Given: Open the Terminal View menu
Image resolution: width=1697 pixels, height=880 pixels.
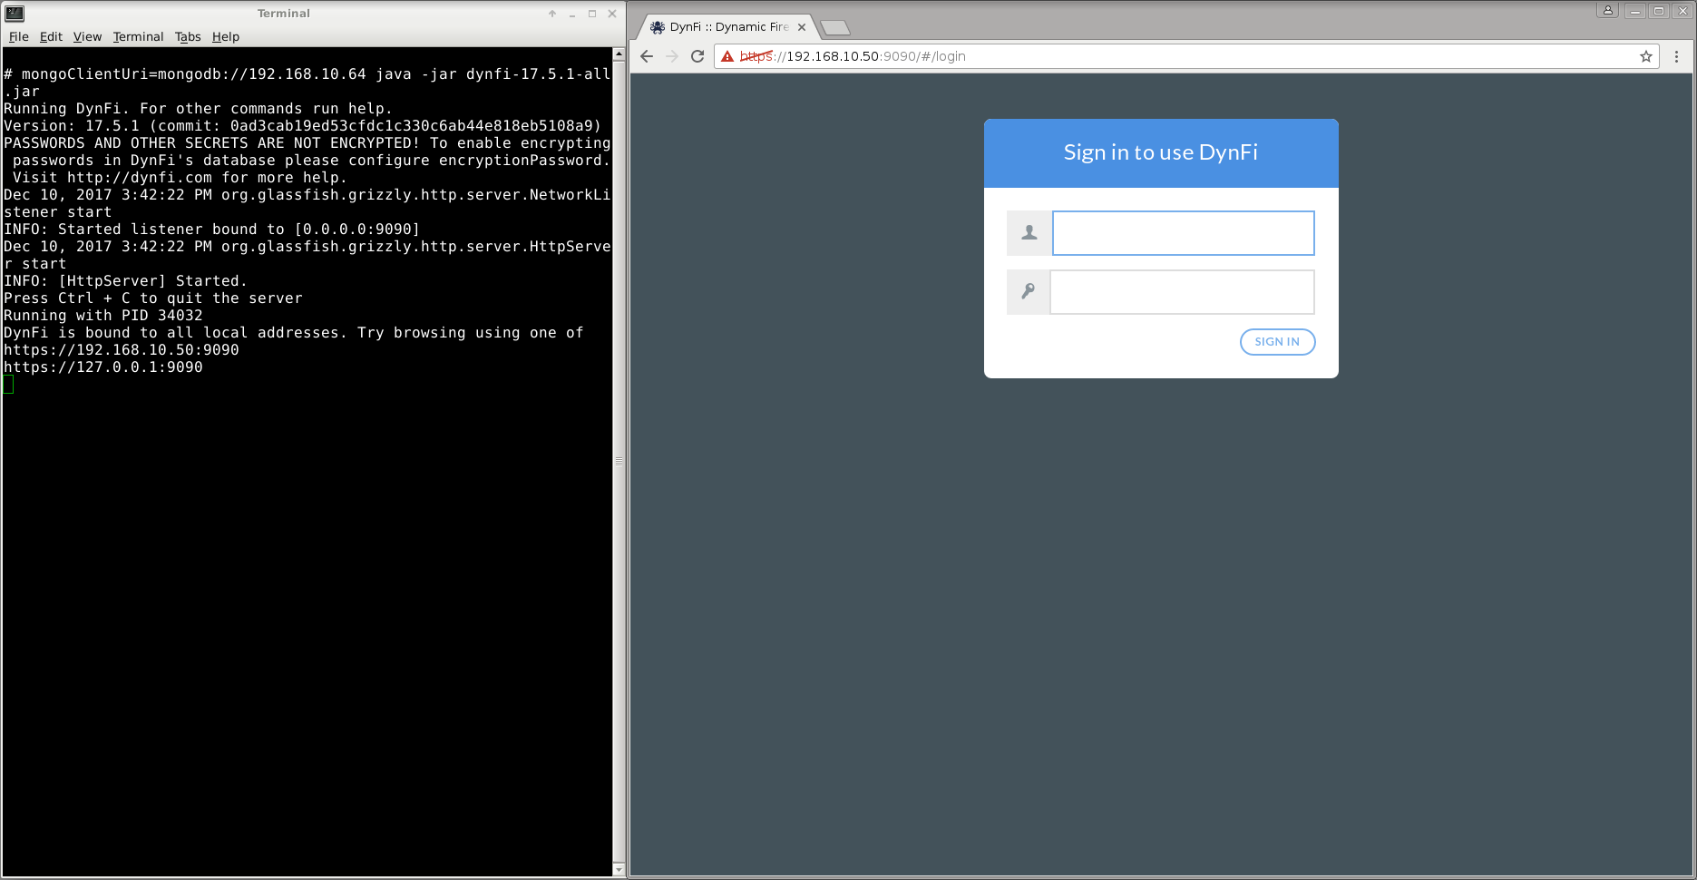Looking at the screenshot, I should tap(87, 36).
